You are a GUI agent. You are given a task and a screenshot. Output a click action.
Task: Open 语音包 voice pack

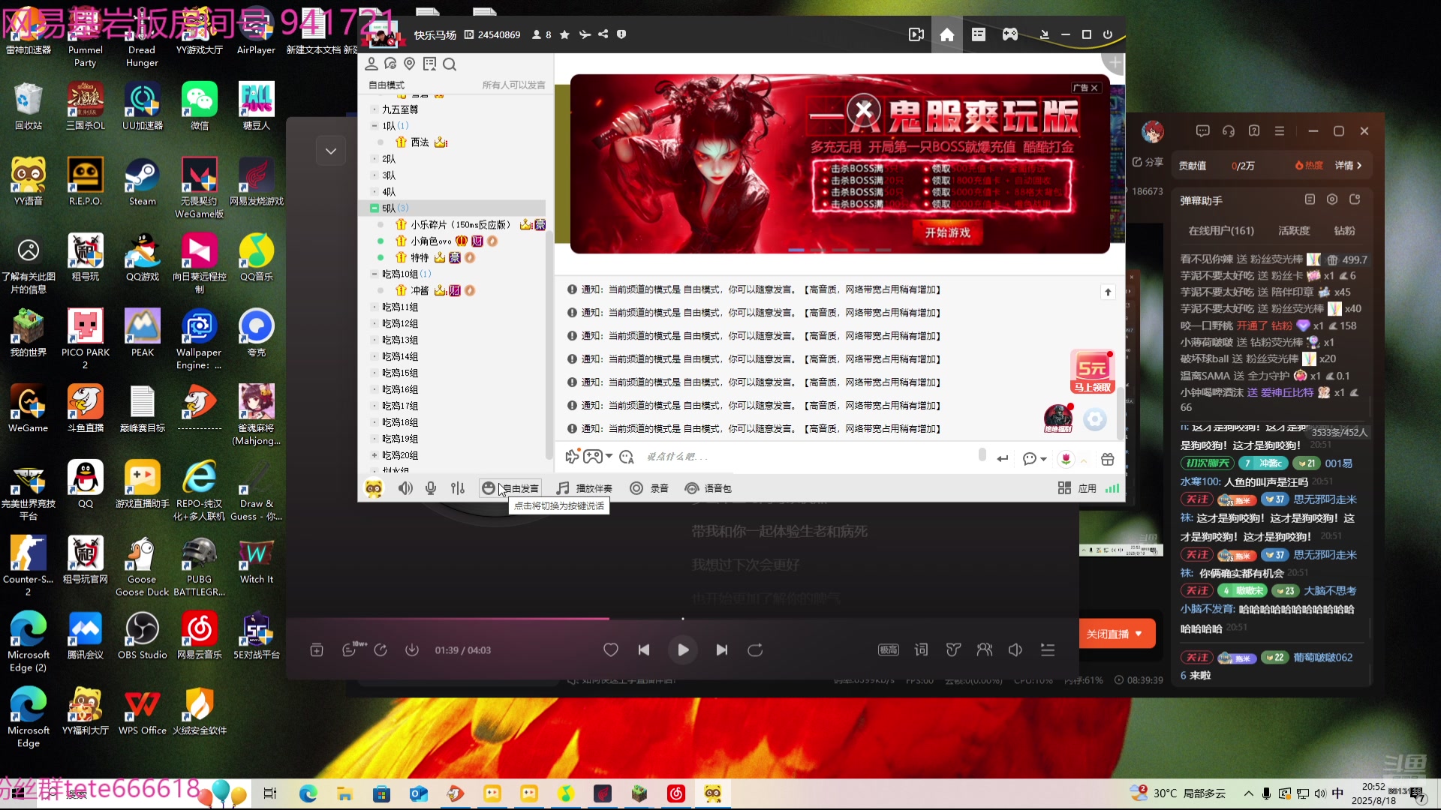708,488
